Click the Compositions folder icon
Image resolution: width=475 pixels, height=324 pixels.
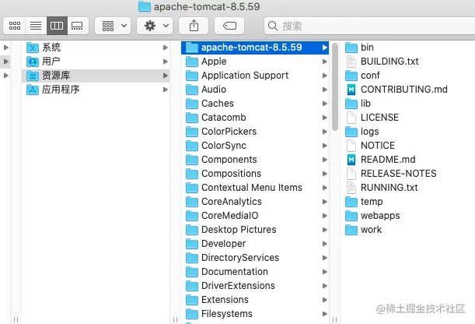point(192,174)
